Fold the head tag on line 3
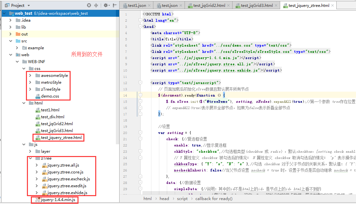The image size is (356, 204). [x=140, y=27]
